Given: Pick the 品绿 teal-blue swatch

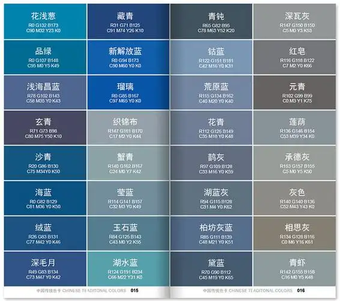Looking at the screenshot, I should pyautogui.click(x=45, y=57).
